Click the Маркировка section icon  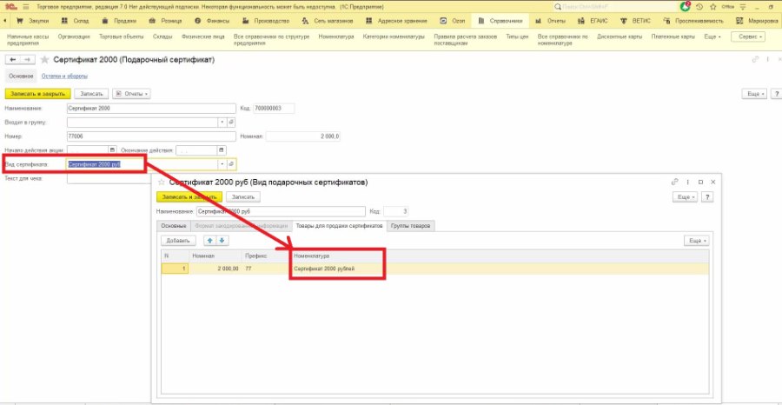[x=740, y=21]
